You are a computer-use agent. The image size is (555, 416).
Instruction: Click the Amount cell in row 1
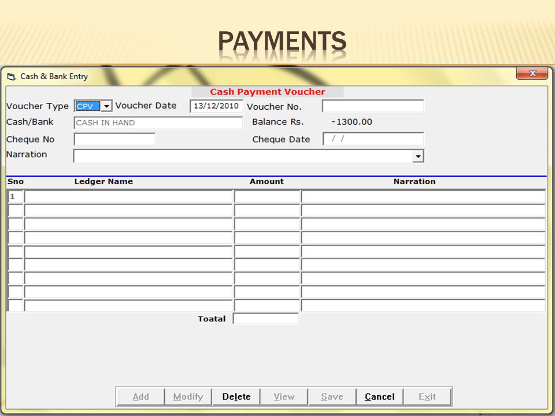click(x=267, y=196)
